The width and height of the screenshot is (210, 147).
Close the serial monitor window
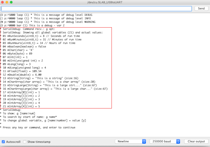pos(3,2)
